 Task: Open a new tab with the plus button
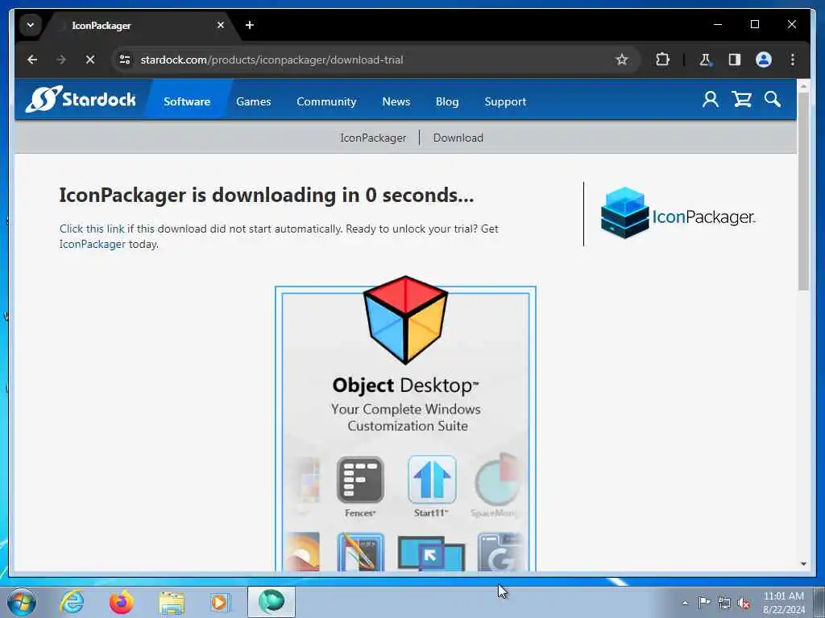pyautogui.click(x=250, y=25)
